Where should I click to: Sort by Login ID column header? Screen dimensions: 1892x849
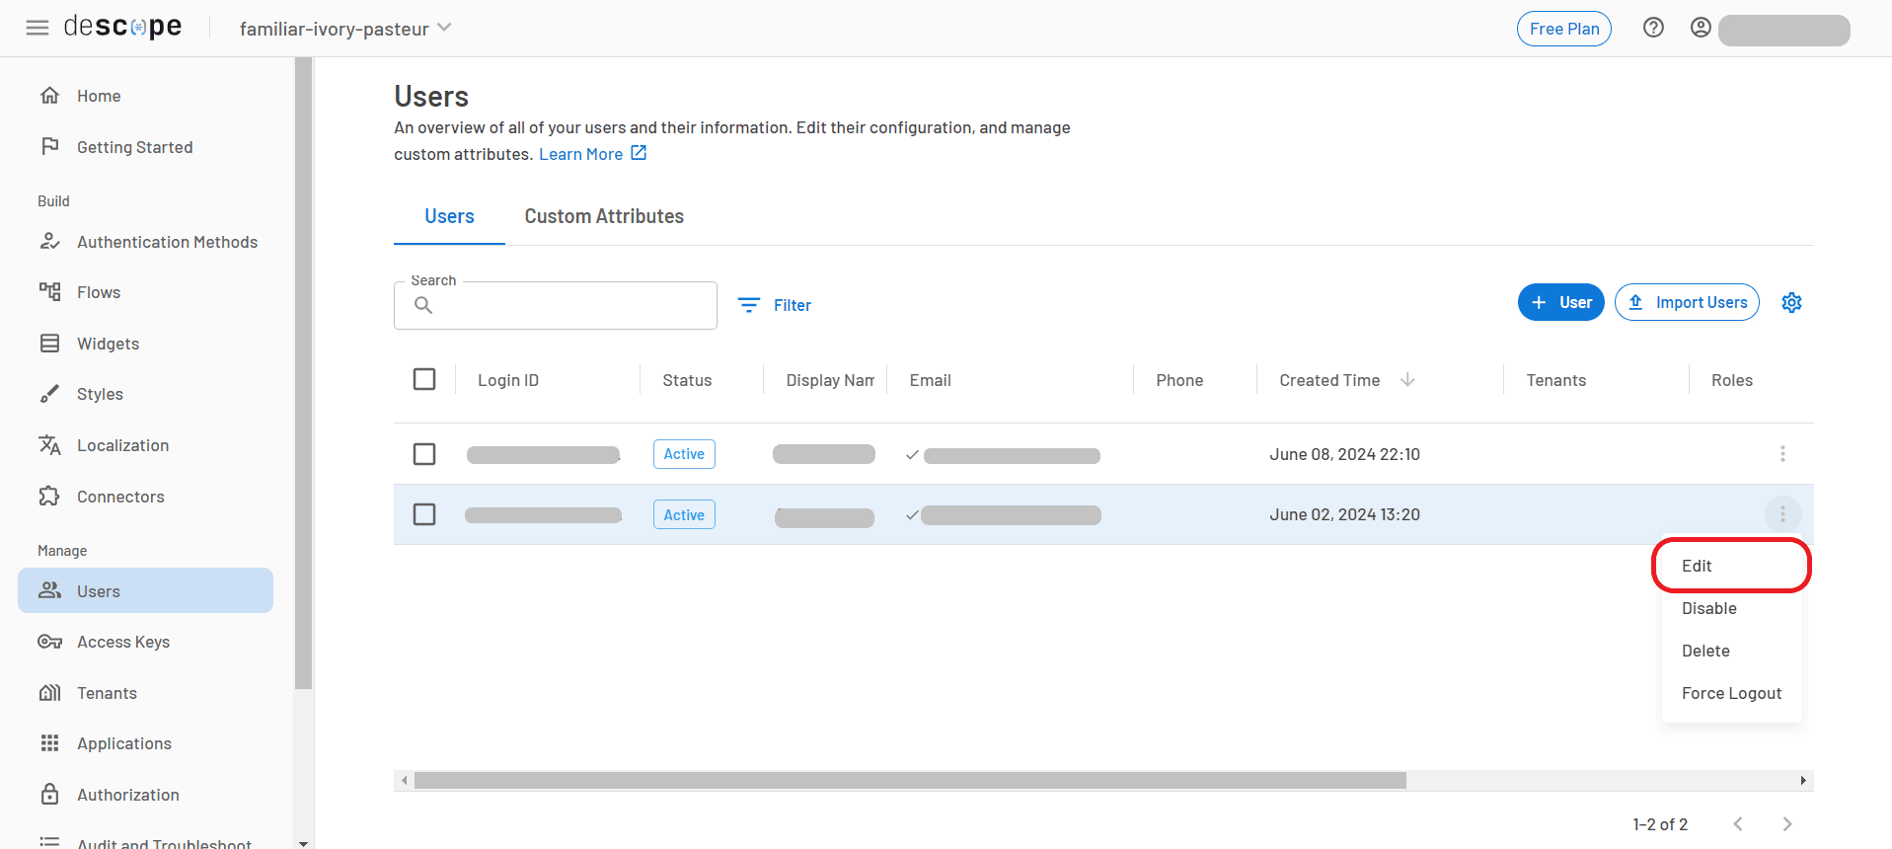point(508,380)
